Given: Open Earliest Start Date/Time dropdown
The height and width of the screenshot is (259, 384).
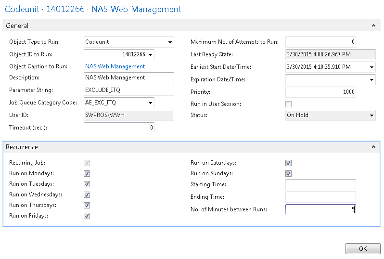Looking at the screenshot, I should [371, 67].
